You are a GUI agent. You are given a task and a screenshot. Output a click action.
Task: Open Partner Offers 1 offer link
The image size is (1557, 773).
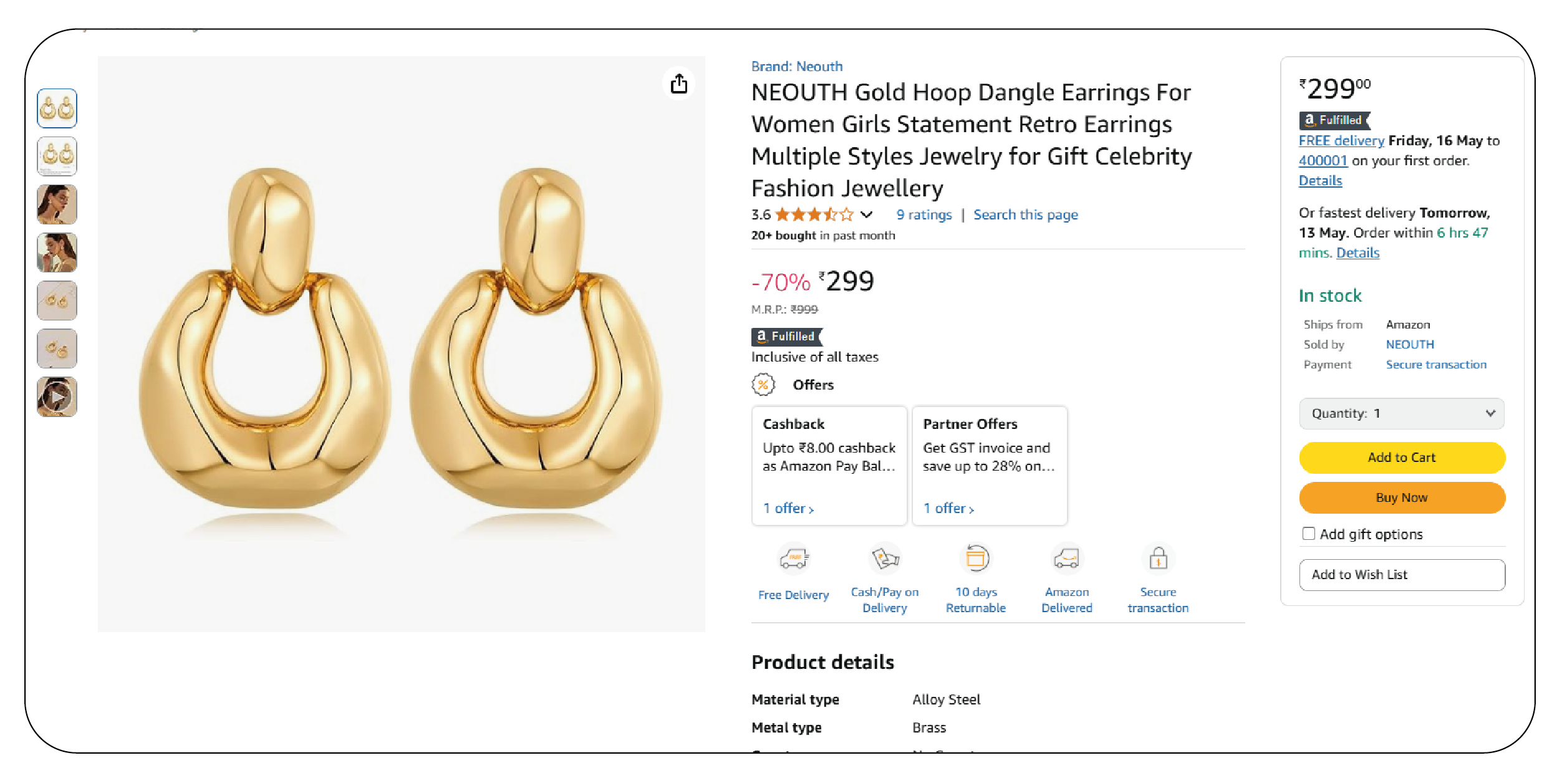click(948, 509)
